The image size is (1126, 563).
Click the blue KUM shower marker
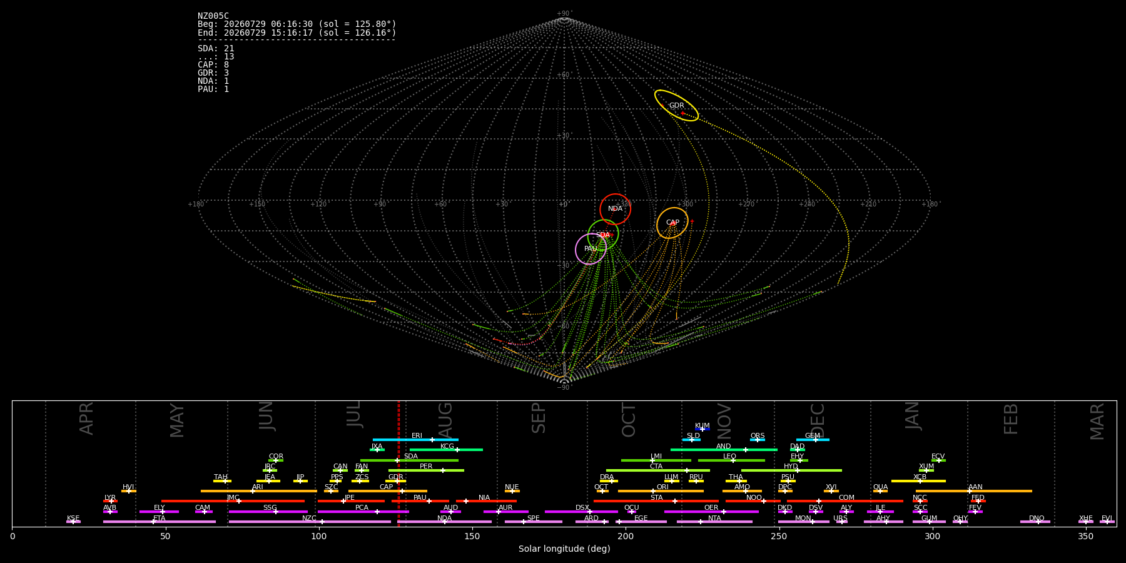click(702, 429)
